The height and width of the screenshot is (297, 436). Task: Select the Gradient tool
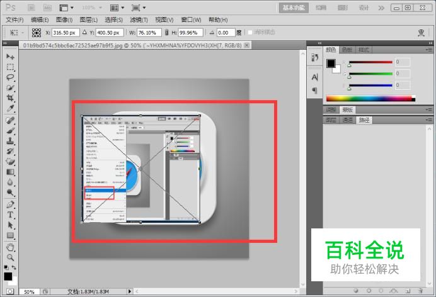[10, 172]
